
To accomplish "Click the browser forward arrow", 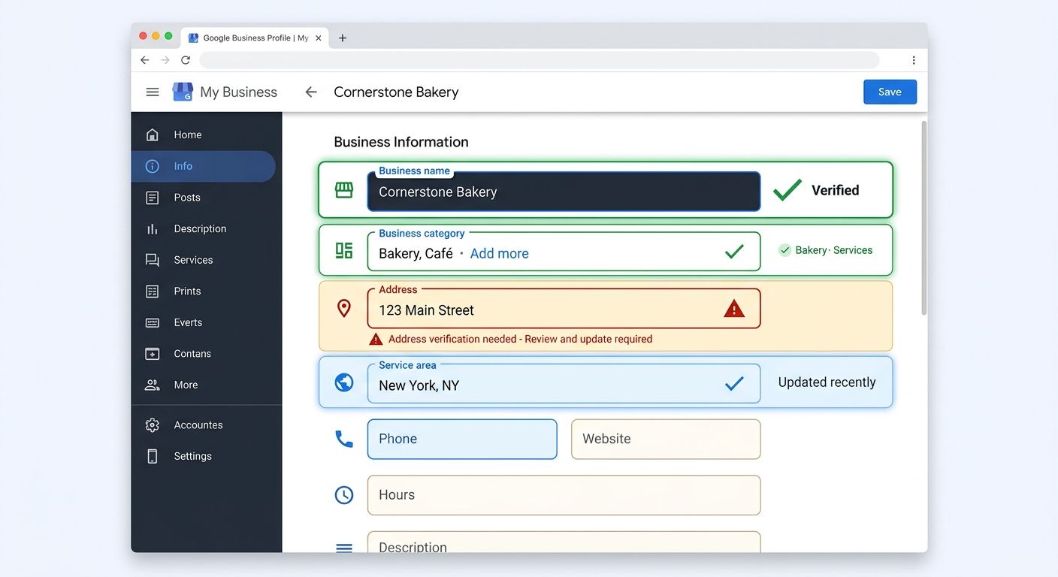I will [x=165, y=60].
